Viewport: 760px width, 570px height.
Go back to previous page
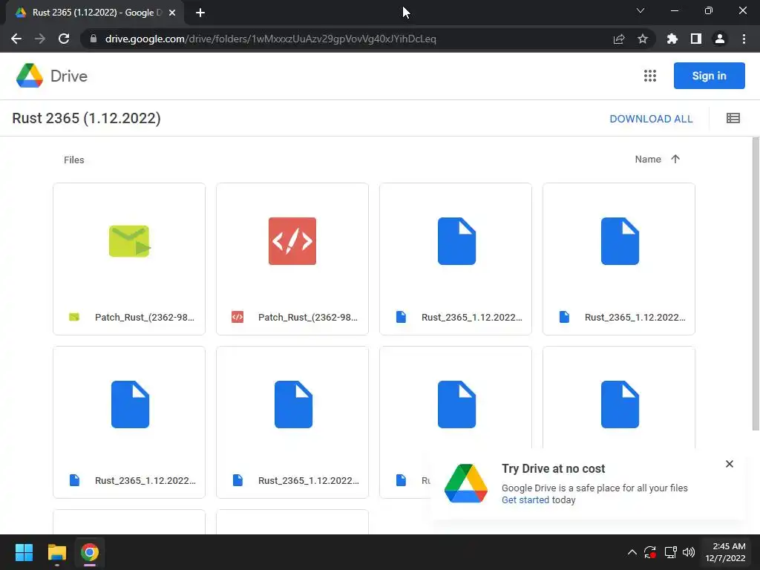pyautogui.click(x=16, y=39)
